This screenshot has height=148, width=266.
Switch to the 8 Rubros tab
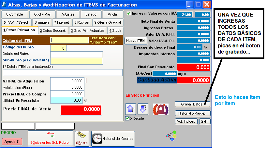(81, 22)
